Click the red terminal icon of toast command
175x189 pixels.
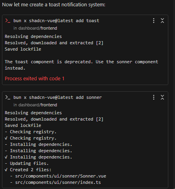(x=7, y=21)
